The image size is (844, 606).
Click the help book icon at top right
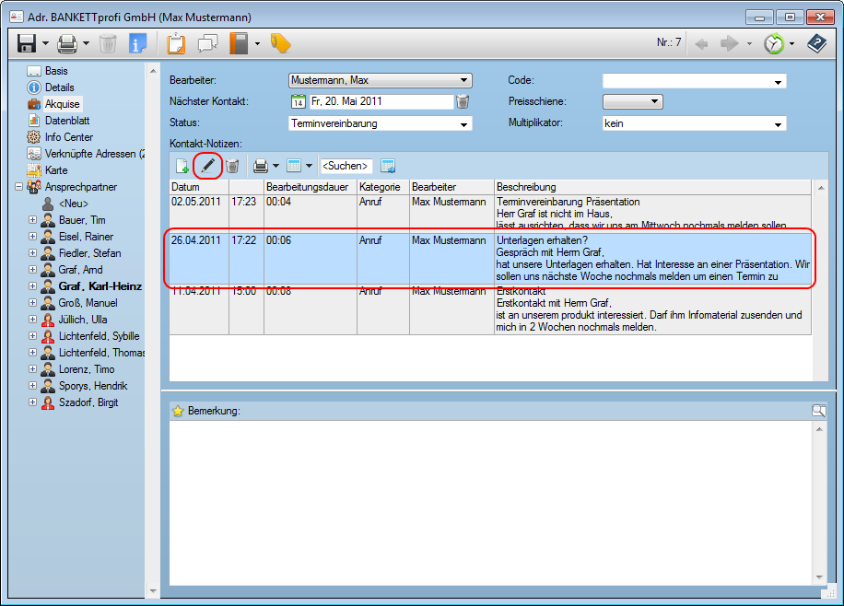pos(816,43)
